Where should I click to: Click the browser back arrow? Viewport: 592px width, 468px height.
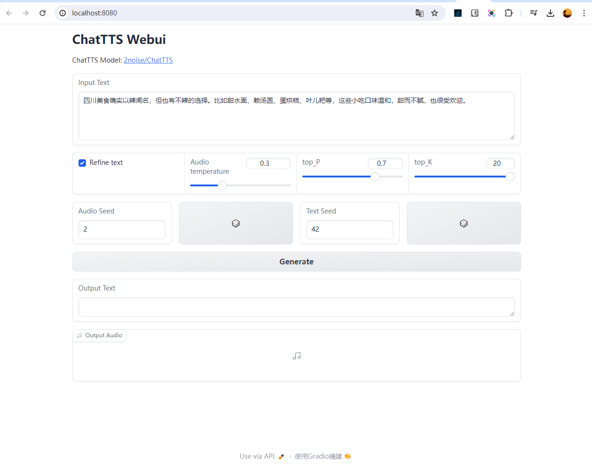point(9,13)
